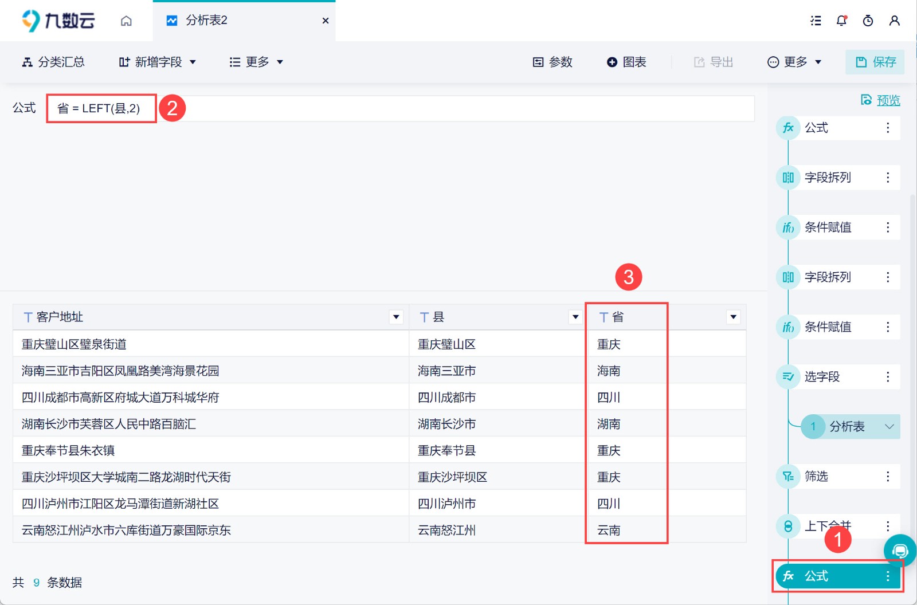The width and height of the screenshot is (917, 605).
Task: Open the customer service chat bubble
Action: tap(900, 551)
